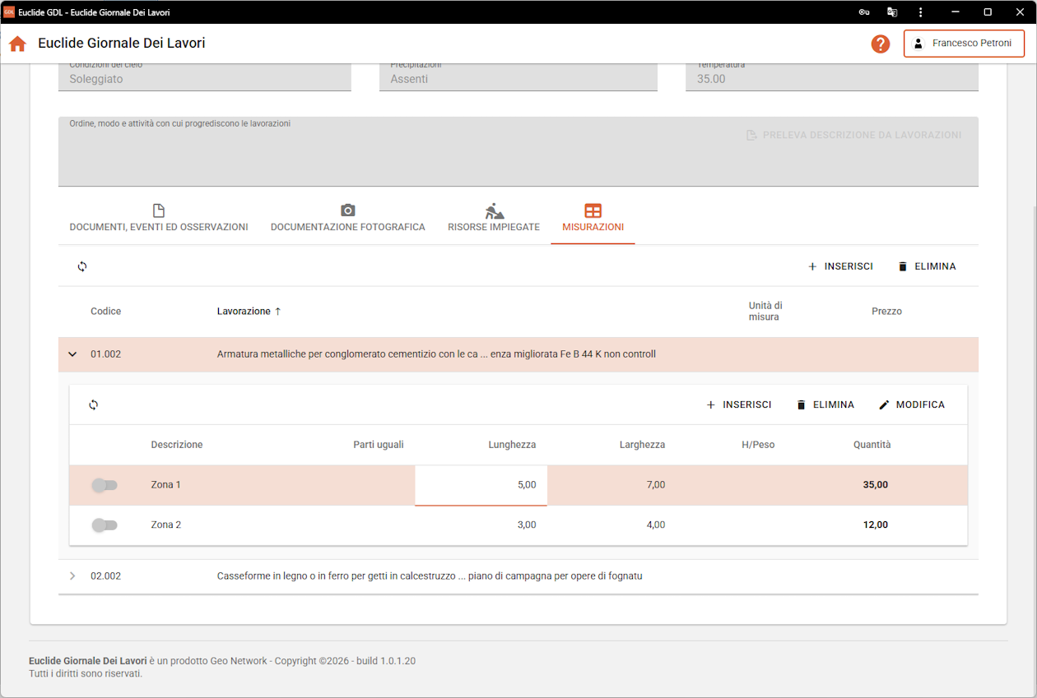The height and width of the screenshot is (698, 1037).
Task: Click the Descrizione column header
Action: (177, 445)
